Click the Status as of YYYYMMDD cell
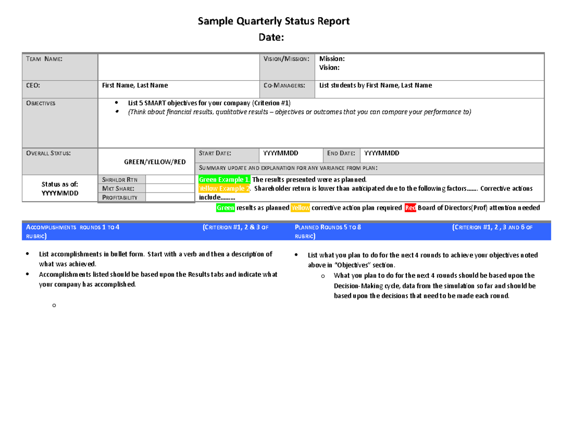This screenshot has width=573, height=443. click(x=60, y=188)
